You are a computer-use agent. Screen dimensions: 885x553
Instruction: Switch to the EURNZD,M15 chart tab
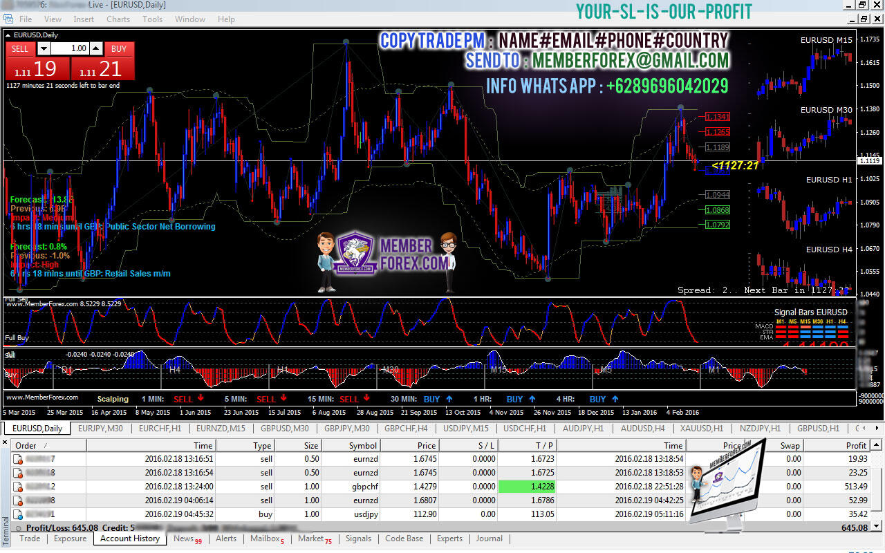(x=221, y=429)
